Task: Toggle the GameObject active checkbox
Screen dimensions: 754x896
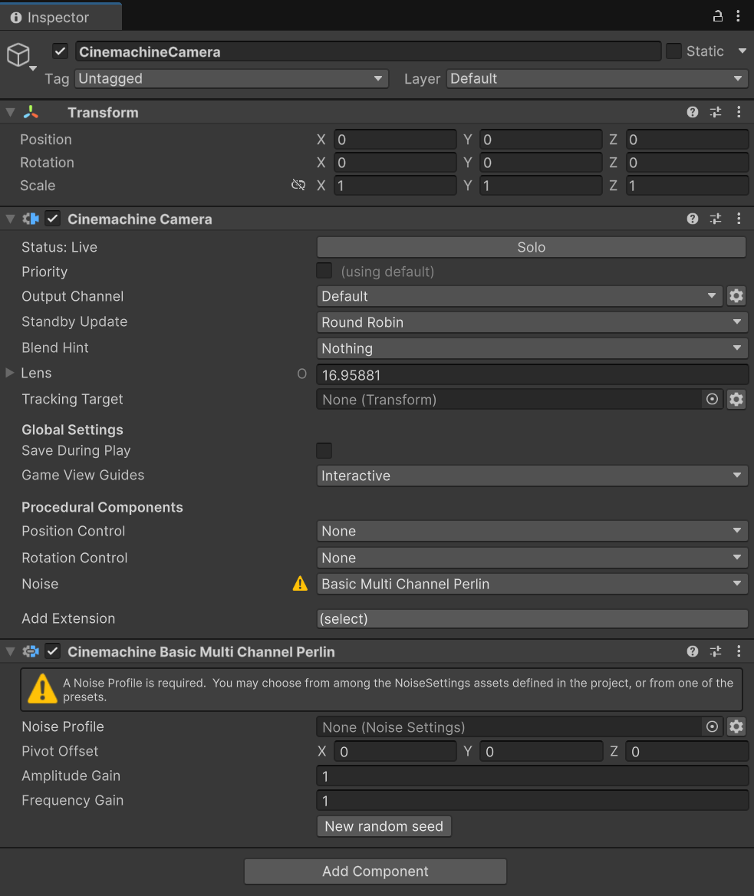Action: [60, 51]
